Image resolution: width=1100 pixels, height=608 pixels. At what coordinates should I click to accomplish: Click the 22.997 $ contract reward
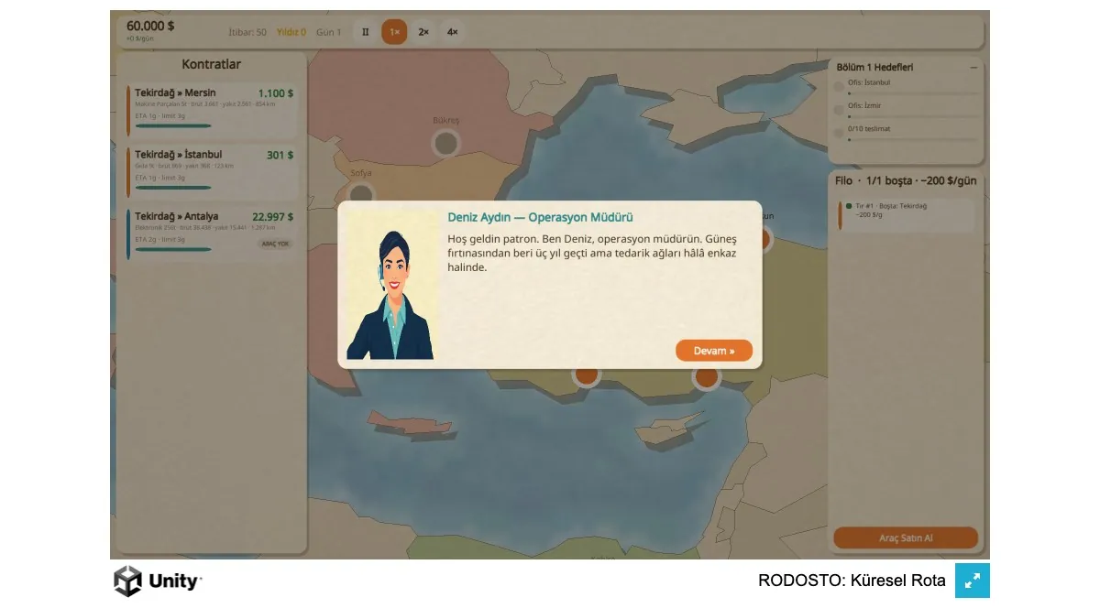273,217
